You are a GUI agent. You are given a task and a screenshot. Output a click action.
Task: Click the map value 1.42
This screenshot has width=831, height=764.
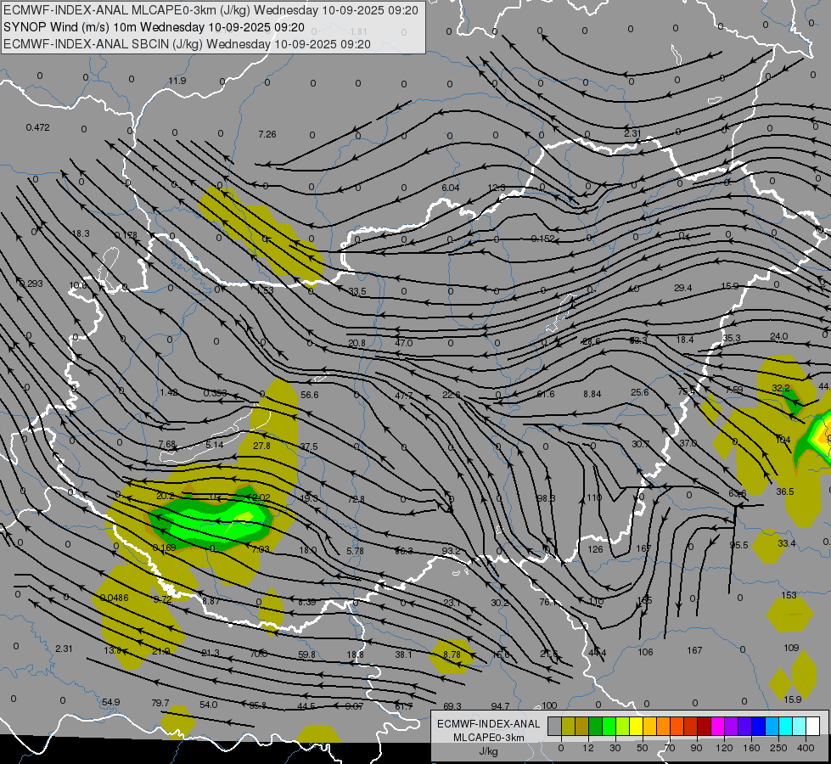point(169,392)
